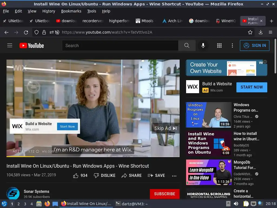Click the DISLIKE button
The width and height of the screenshot is (277, 208).
[x=105, y=175]
